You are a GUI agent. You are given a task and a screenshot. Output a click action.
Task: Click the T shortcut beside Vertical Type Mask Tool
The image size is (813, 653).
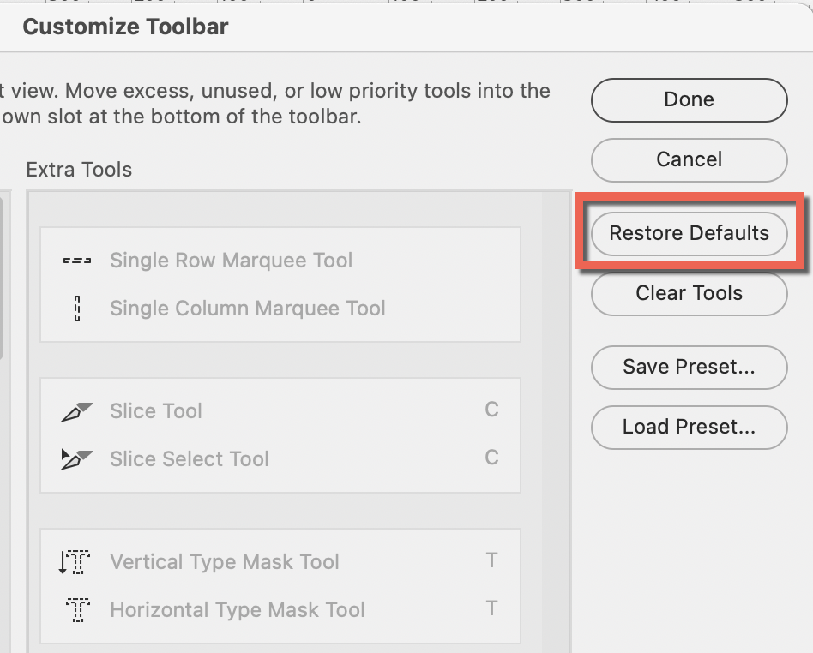coord(491,561)
